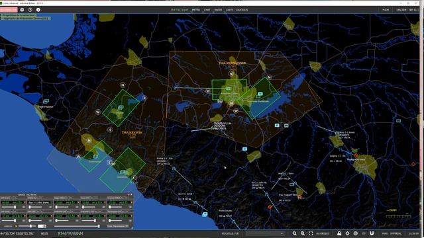Image resolution: width=424 pixels, height=238 pixels.
Task: Click small button right of top-left radio slider
Action: pyautogui.click(x=24, y=207)
